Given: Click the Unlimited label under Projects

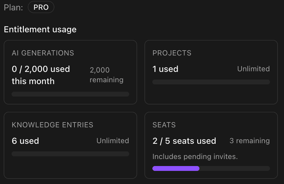Looking at the screenshot, I should click(x=253, y=69).
